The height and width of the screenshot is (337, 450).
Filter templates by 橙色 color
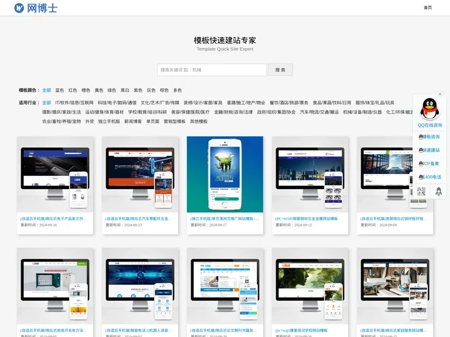(x=86, y=90)
